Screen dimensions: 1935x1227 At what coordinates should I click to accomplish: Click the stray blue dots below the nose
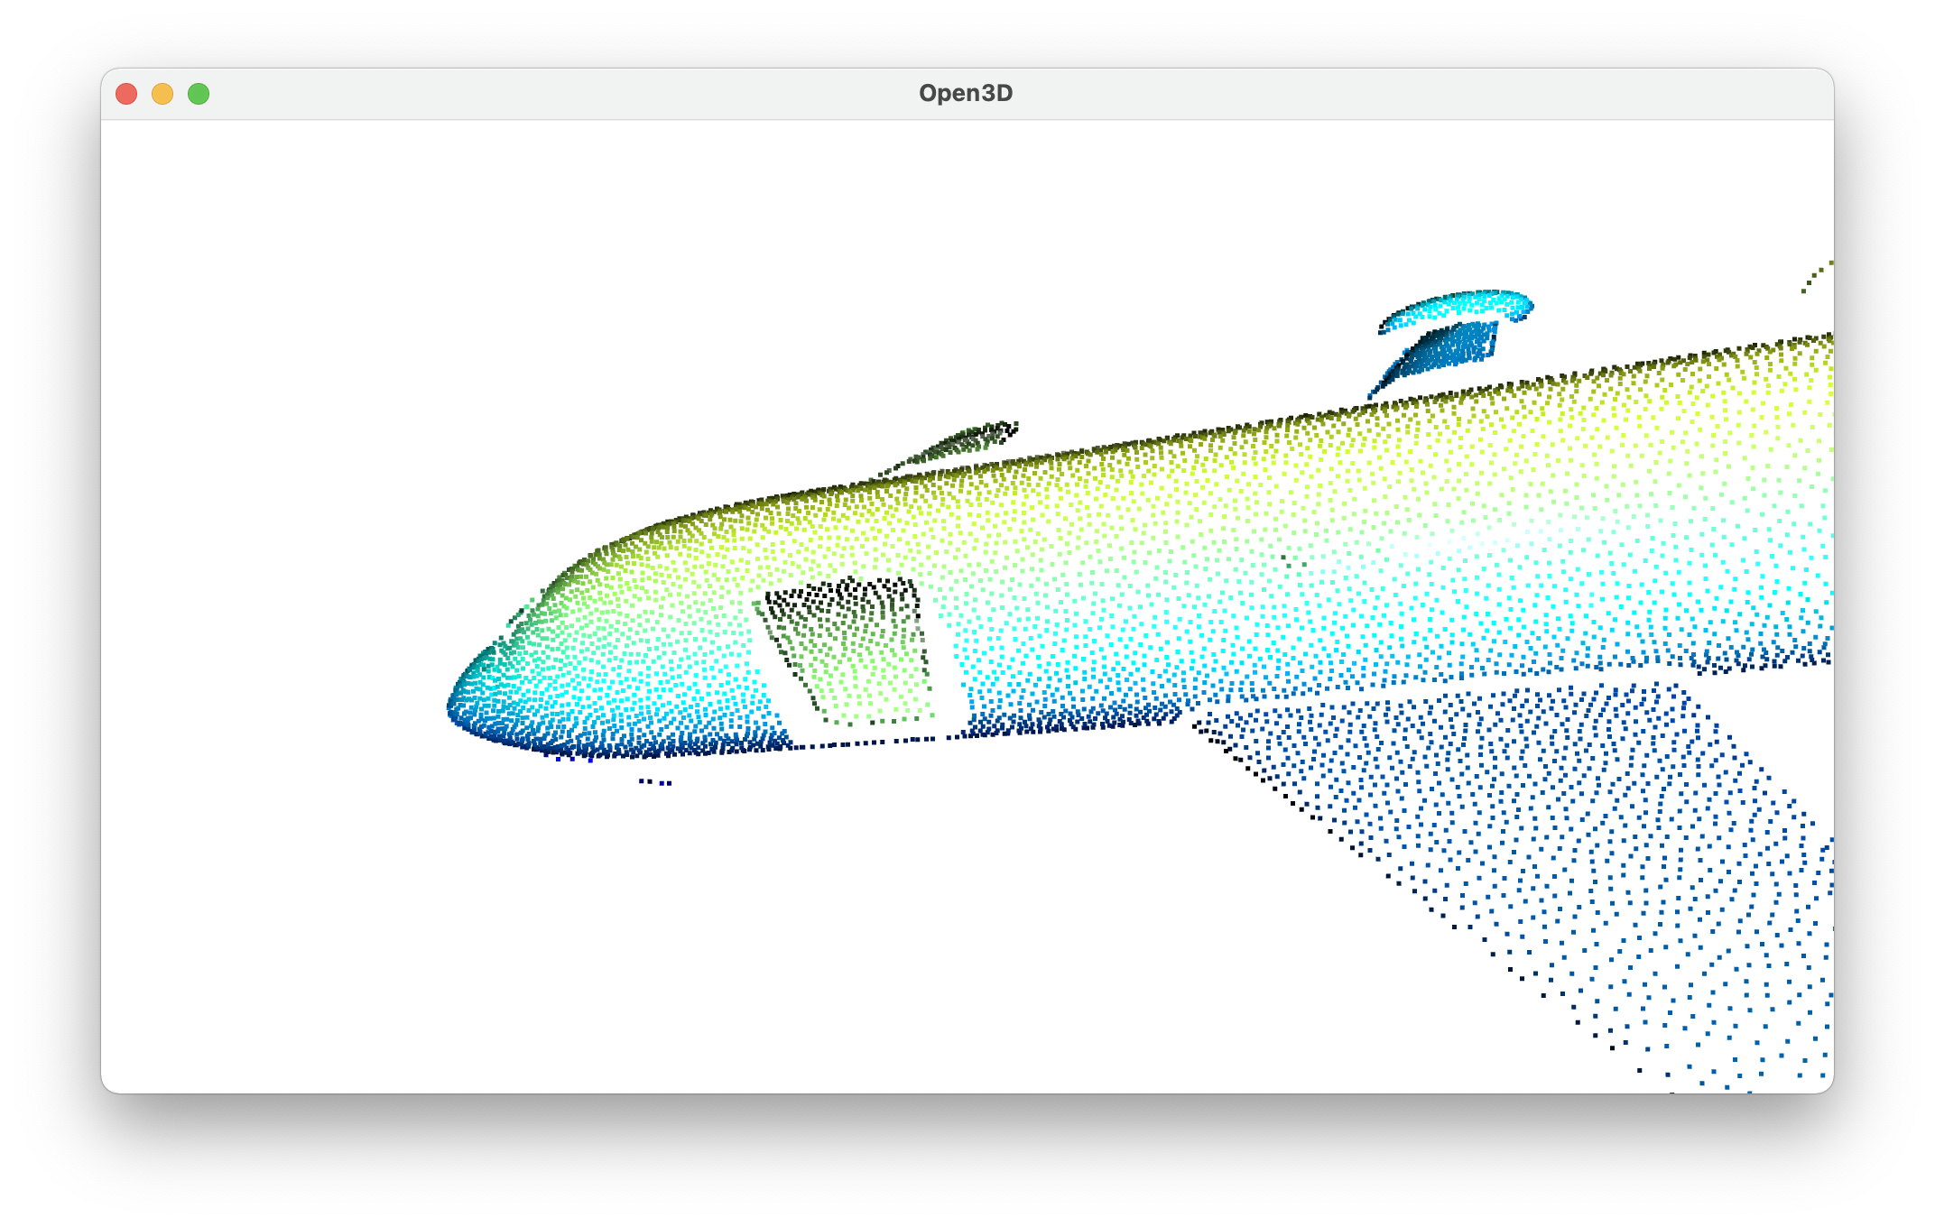pos(655,782)
